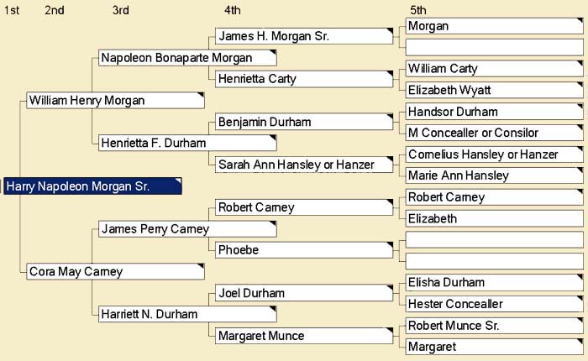Select Margaret Munce's box
588x361 pixels.
point(304,336)
